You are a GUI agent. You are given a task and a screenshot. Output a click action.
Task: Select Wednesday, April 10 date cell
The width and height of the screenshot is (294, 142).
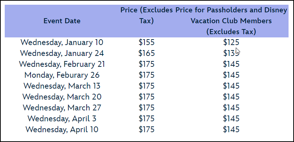click(x=62, y=129)
